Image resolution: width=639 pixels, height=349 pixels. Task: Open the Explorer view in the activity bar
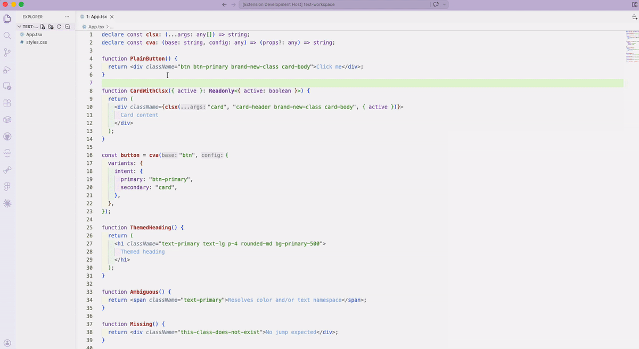click(7, 19)
